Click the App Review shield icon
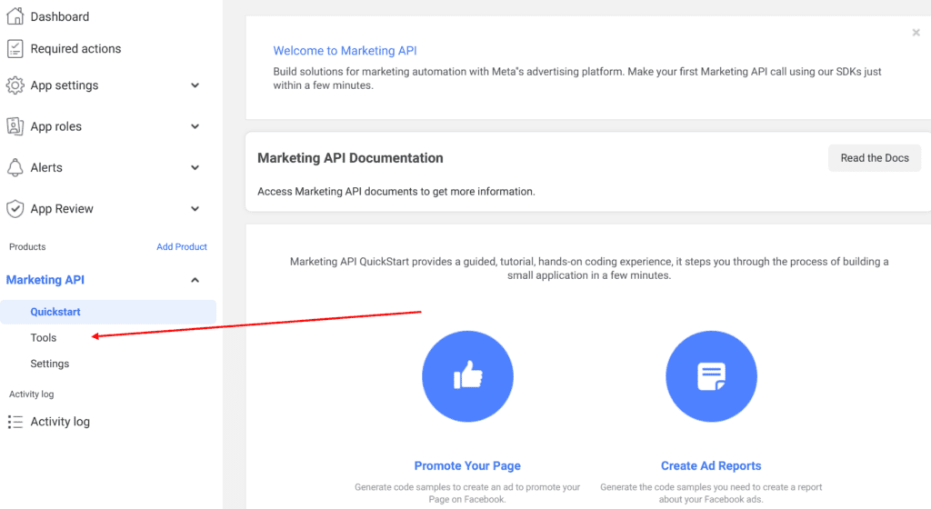 click(15, 209)
